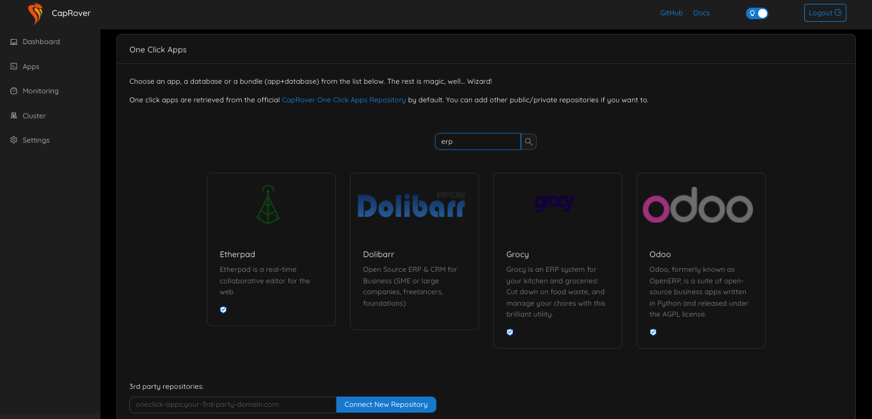
Task: Open Settings via the gear icon
Action: [x=13, y=140]
